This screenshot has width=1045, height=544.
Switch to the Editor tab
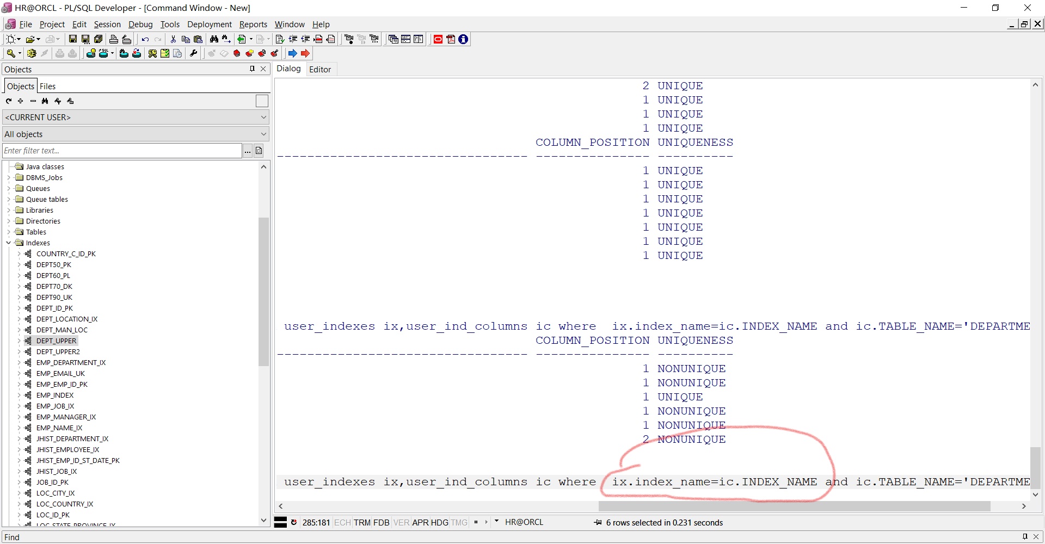tap(320, 69)
